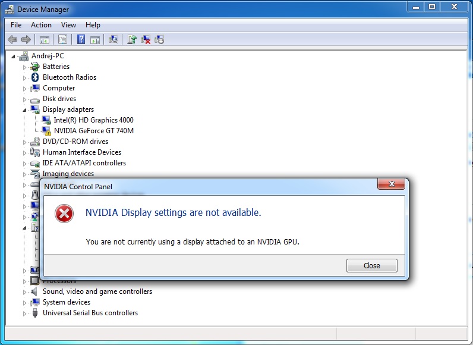Select the System devices icon

pos(35,302)
